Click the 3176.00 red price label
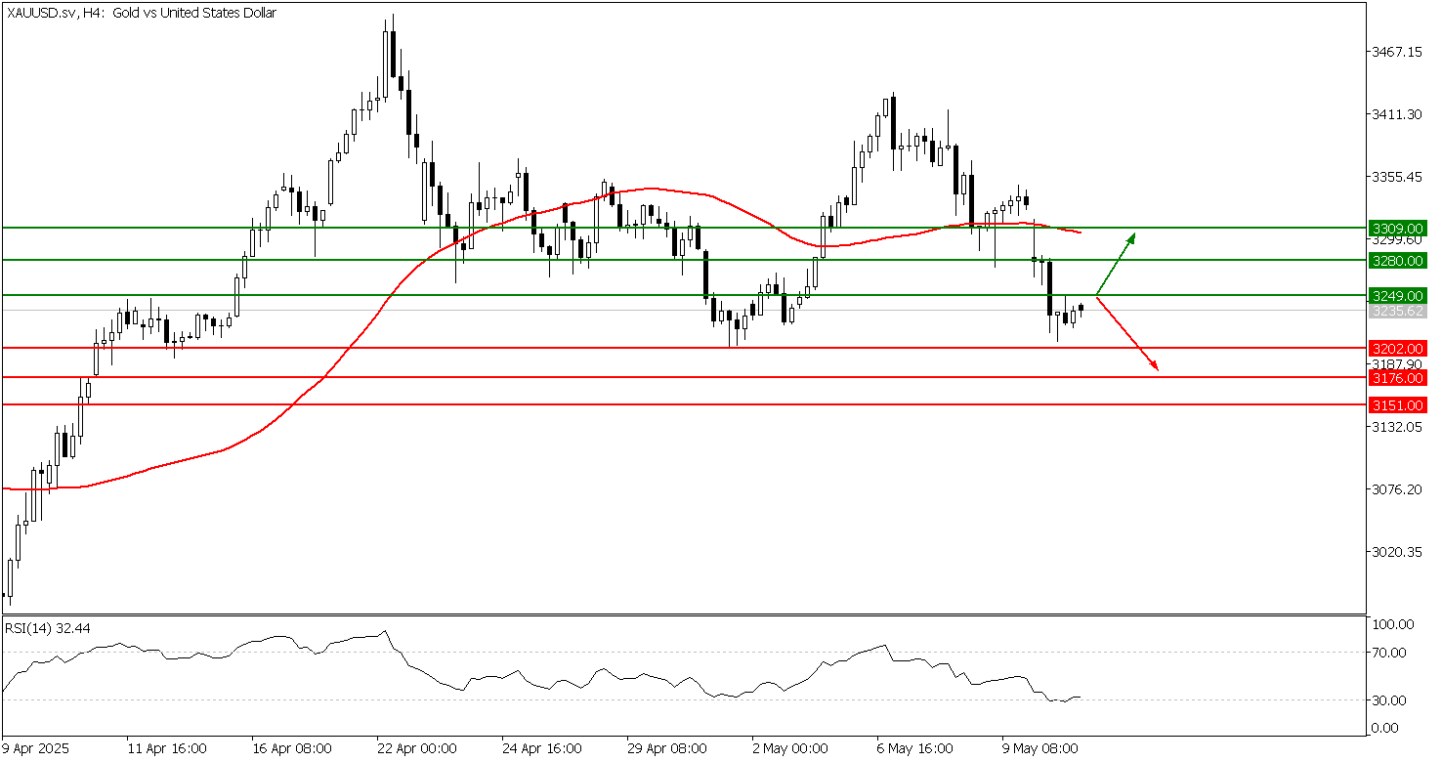 1398,377
